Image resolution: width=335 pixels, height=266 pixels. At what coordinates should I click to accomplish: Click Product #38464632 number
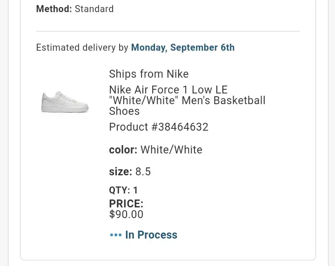pos(159,127)
